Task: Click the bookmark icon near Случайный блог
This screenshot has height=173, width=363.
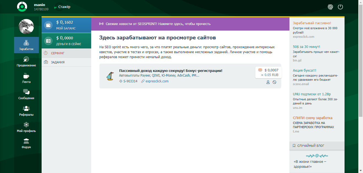Action: point(294,145)
